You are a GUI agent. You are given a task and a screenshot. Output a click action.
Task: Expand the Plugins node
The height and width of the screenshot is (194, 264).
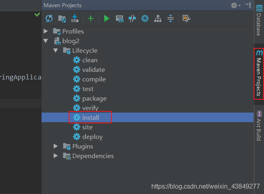56,146
